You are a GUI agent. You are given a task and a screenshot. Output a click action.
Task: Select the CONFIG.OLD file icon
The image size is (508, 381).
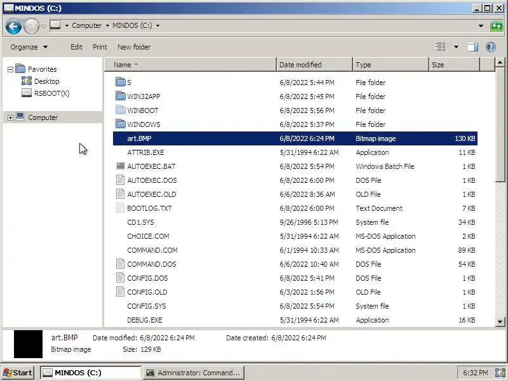point(121,291)
